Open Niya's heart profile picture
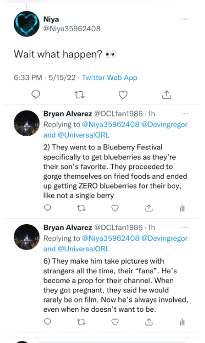Viewport: 205px width, 343px height. pyautogui.click(x=27, y=24)
